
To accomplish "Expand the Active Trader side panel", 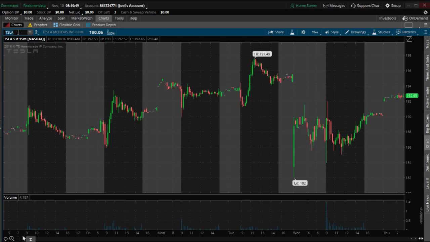I will [427, 97].
